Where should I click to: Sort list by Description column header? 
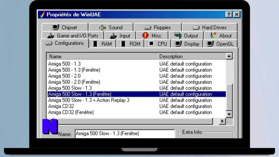[x=191, y=56]
